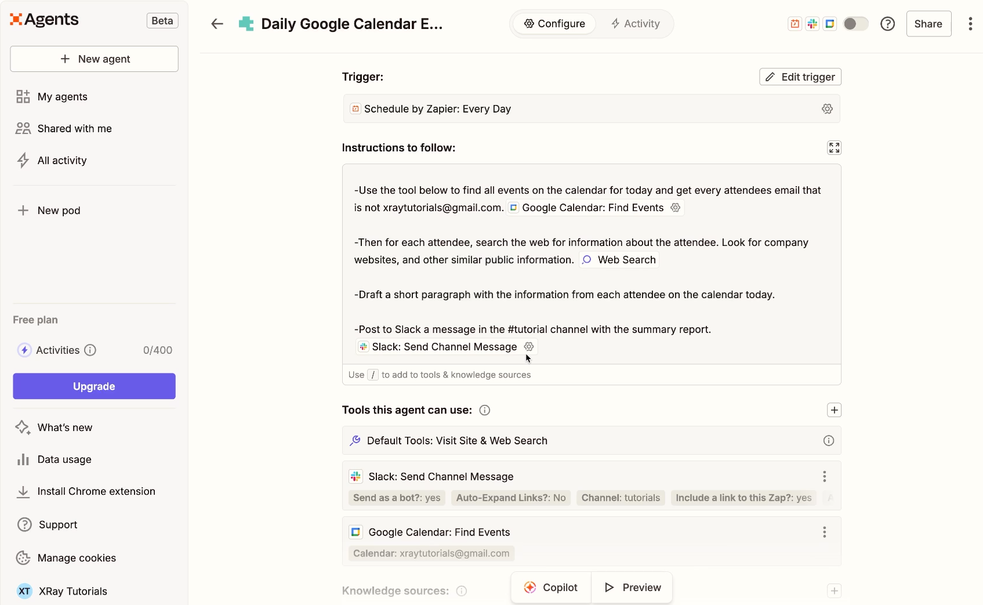Click the Slack icon in the header
983x605 pixels.
(812, 24)
